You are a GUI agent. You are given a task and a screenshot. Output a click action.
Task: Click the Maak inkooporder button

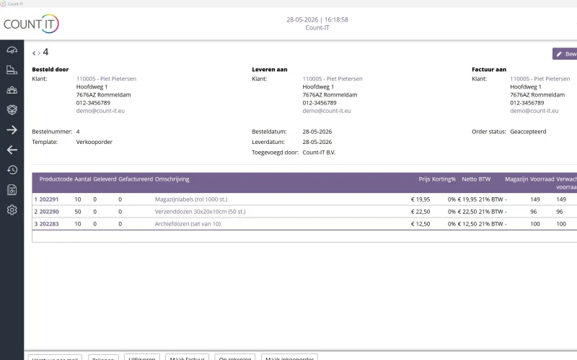(x=290, y=357)
